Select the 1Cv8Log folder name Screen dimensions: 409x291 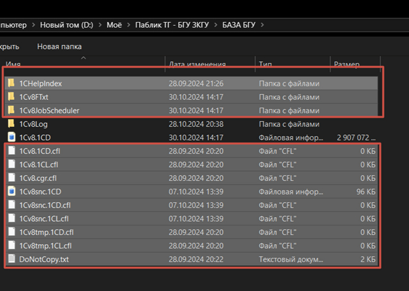coord(33,124)
